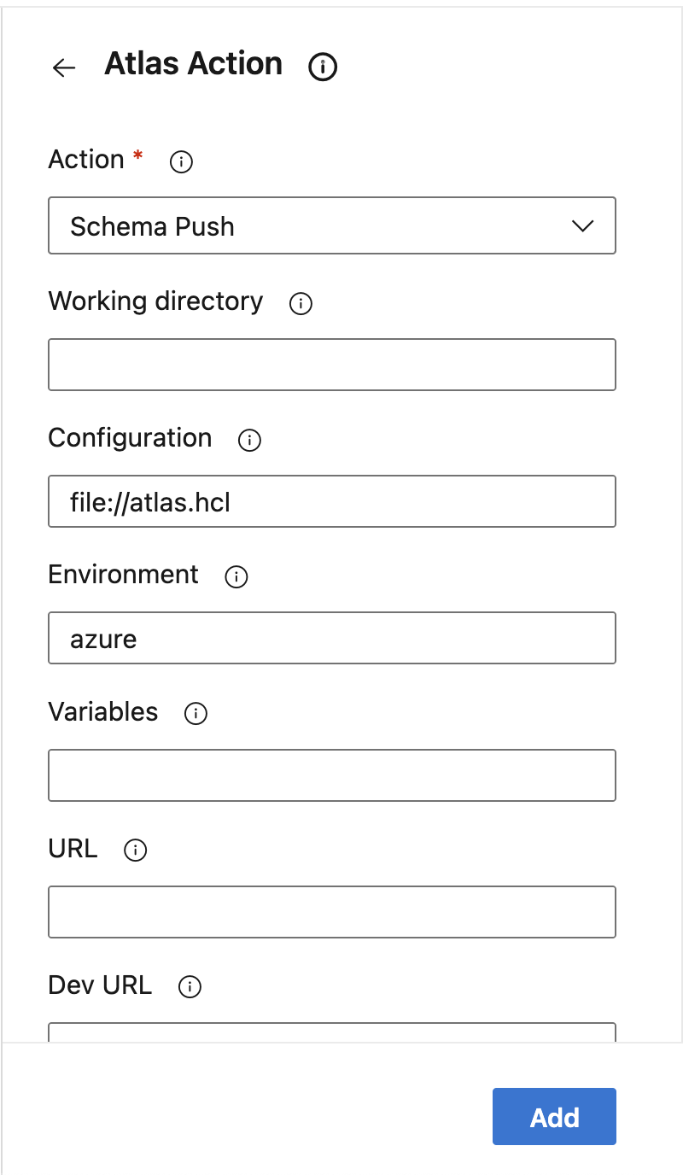Click the blue Add button
This screenshot has height=1175, width=683.
pyautogui.click(x=553, y=1116)
